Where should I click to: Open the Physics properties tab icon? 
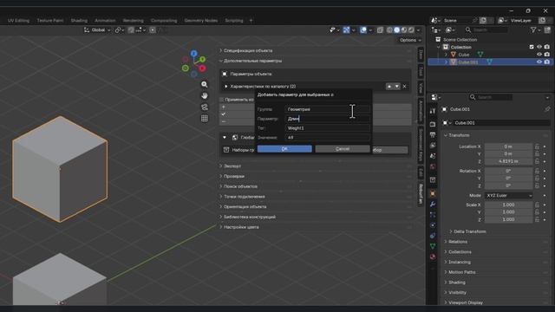pos(433,225)
